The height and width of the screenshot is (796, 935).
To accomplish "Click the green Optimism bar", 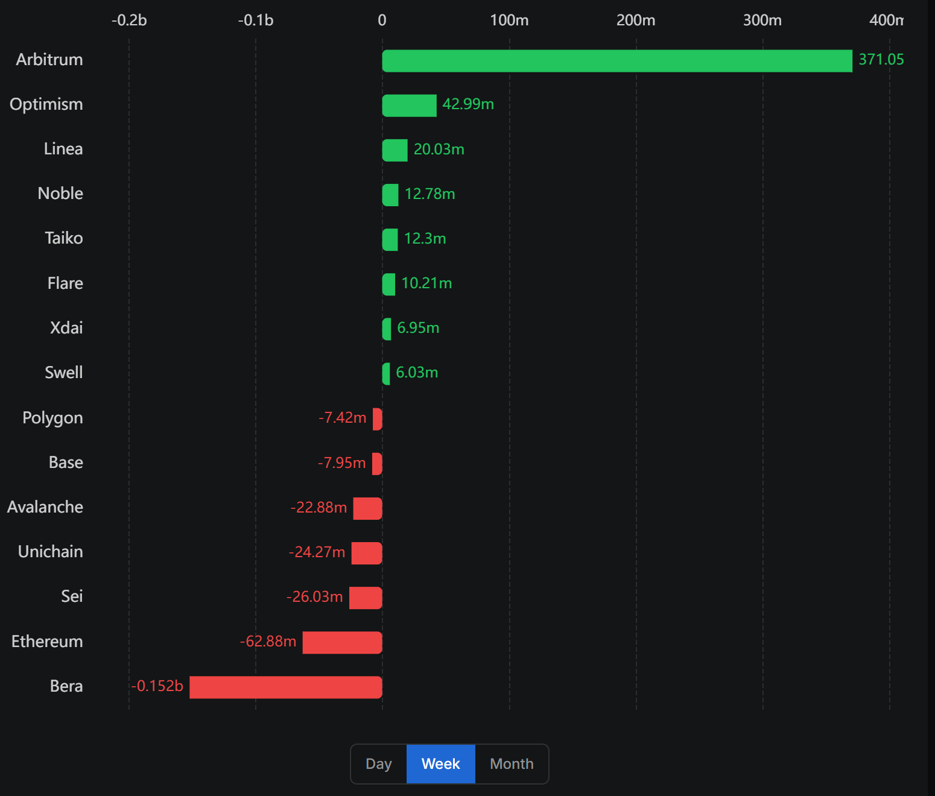I will (410, 106).
